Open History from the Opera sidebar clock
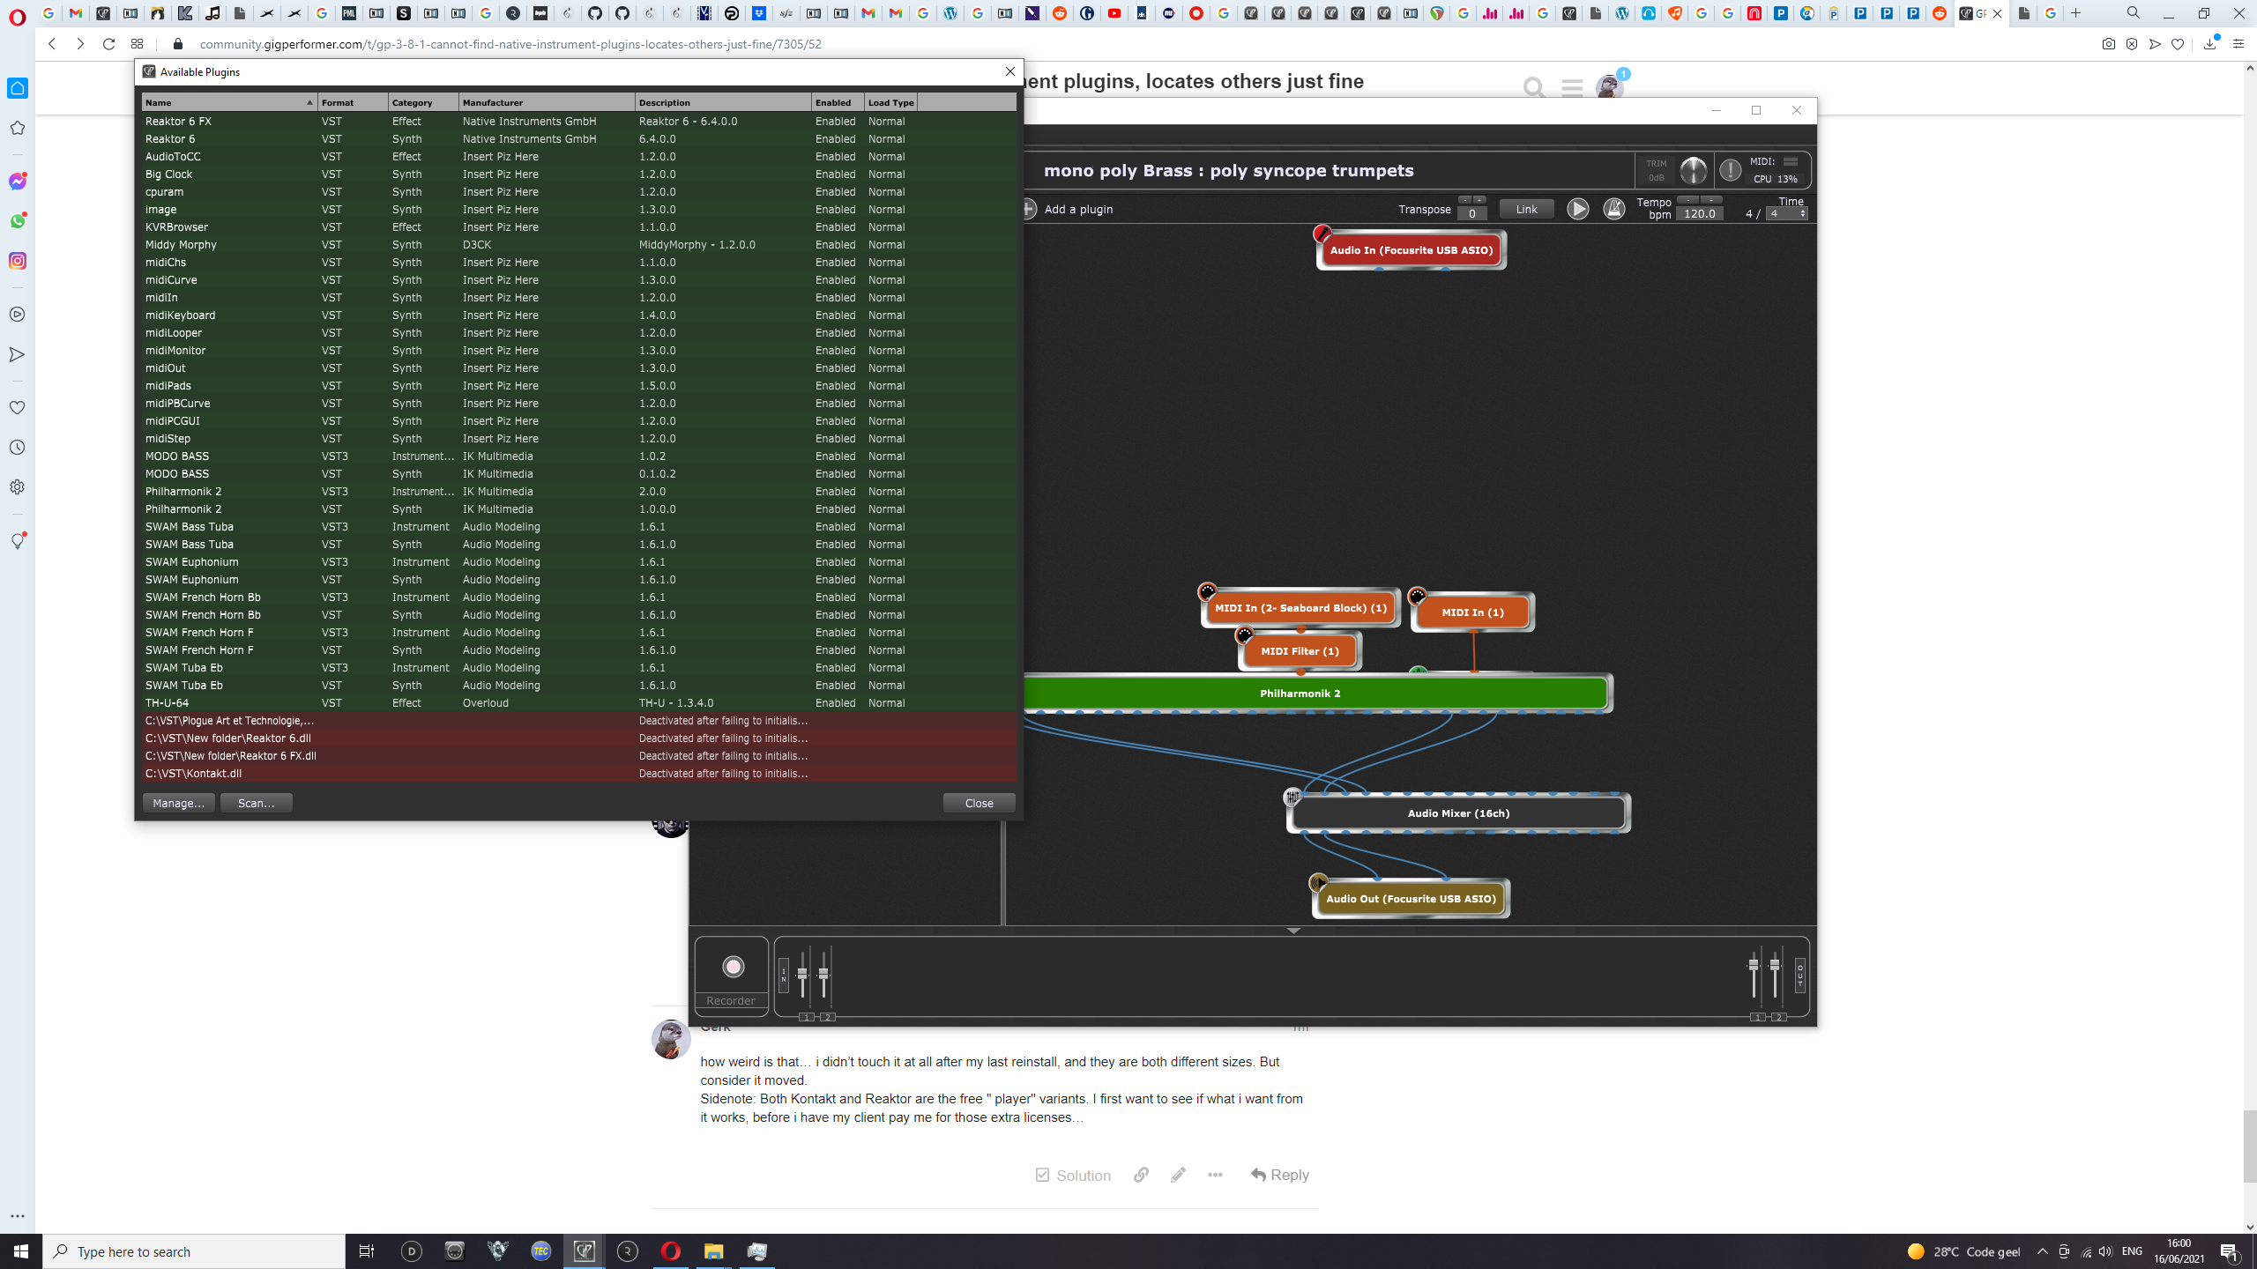The image size is (2257, 1269). click(18, 448)
